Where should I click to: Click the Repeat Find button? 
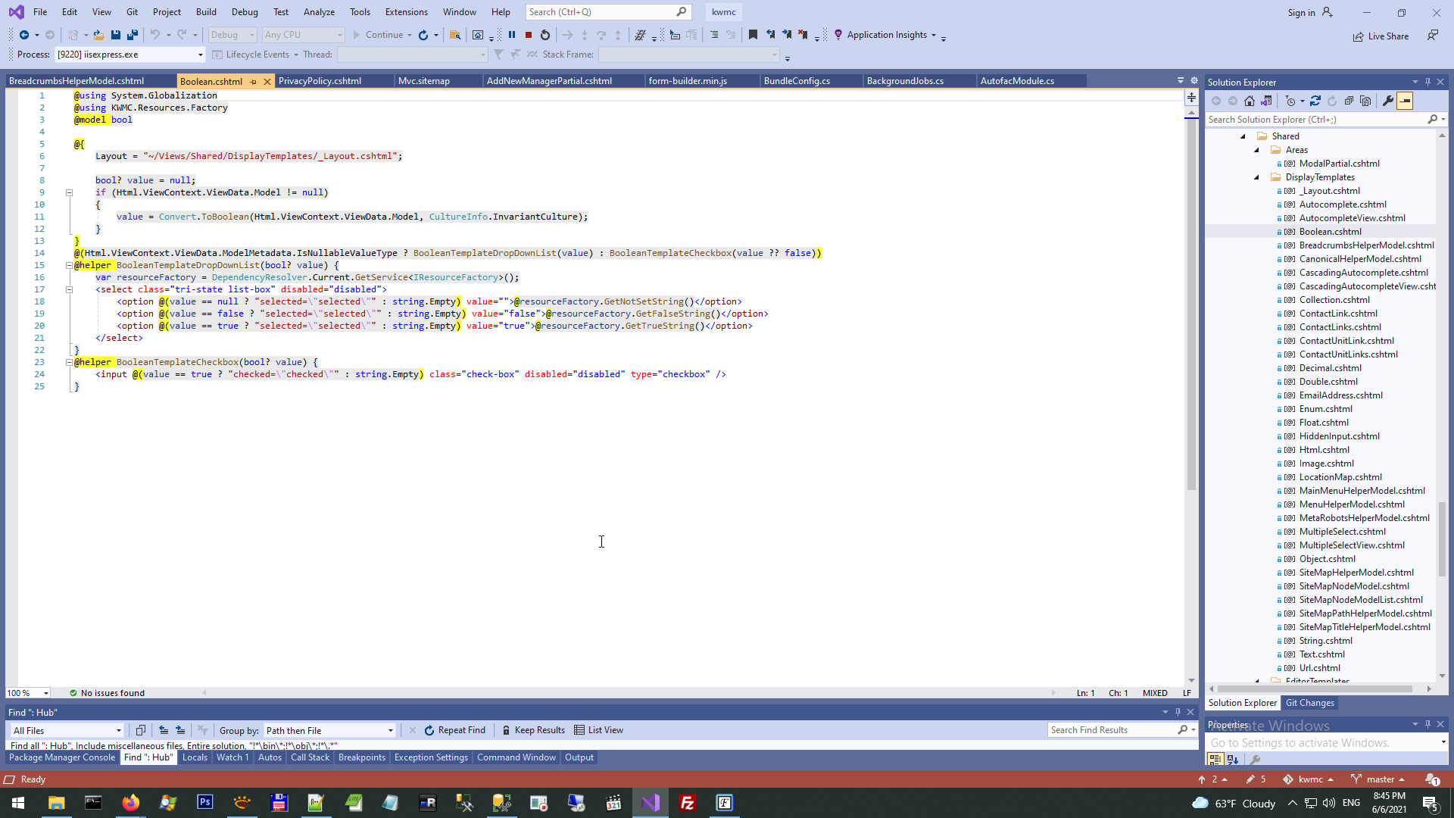pos(454,730)
